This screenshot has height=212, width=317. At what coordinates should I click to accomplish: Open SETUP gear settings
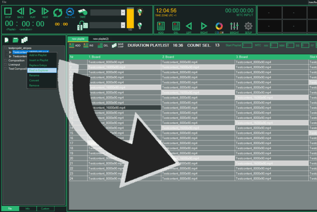pyautogui.click(x=248, y=27)
